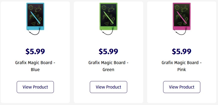
Task: Click the black cord below the blue board
Action: coord(34,33)
